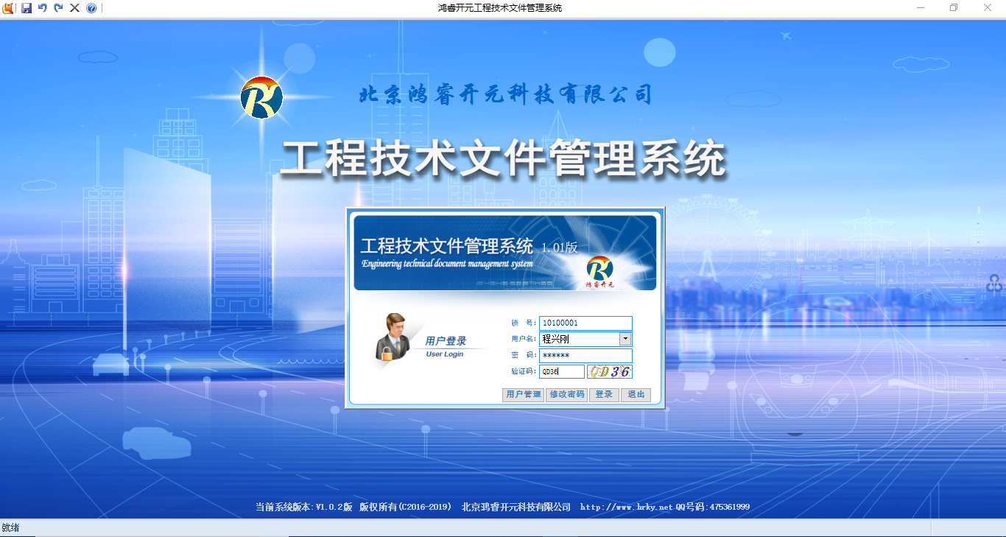The image size is (1006, 537).
Task: Click the 工程技术文件管理系统 banner title in login dialog
Action: [446, 246]
